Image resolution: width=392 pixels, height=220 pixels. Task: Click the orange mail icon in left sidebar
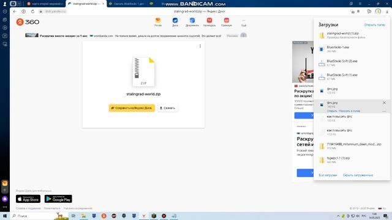(x=5, y=183)
